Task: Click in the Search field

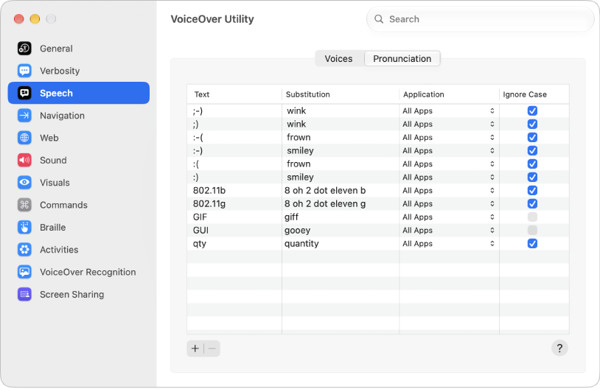Action: (x=481, y=19)
